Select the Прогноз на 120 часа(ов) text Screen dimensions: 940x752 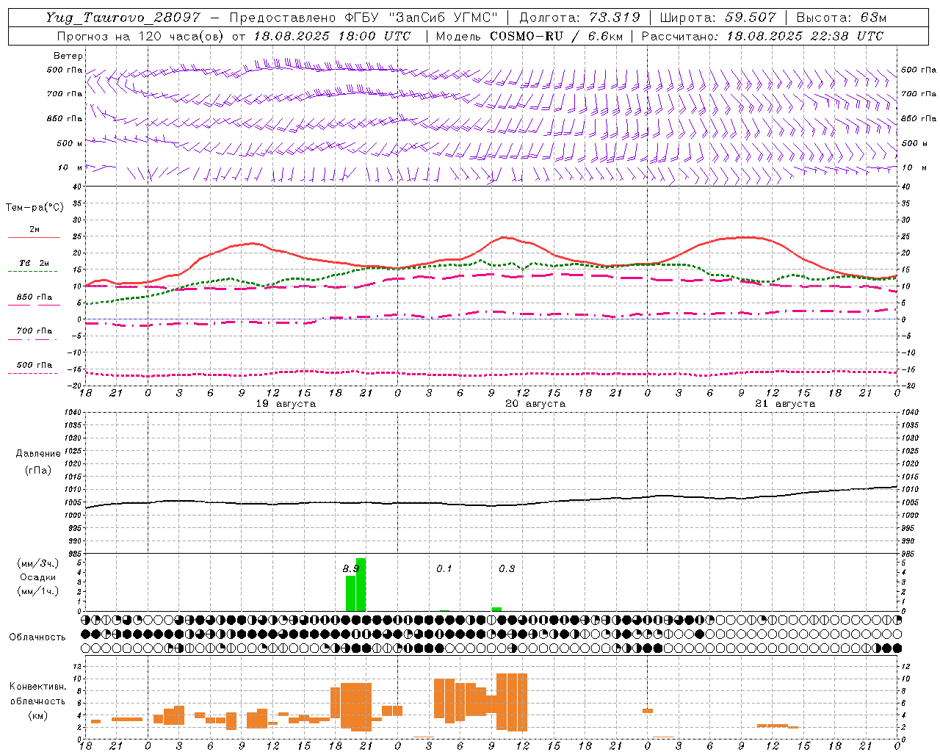pos(141,36)
